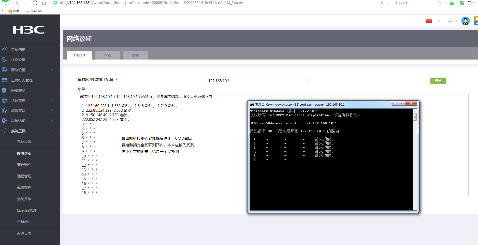Image resolution: width=478 pixels, height=245 pixels.
Task: Click the lightning bolt icon in the address bar
Action: (x=382, y=3)
